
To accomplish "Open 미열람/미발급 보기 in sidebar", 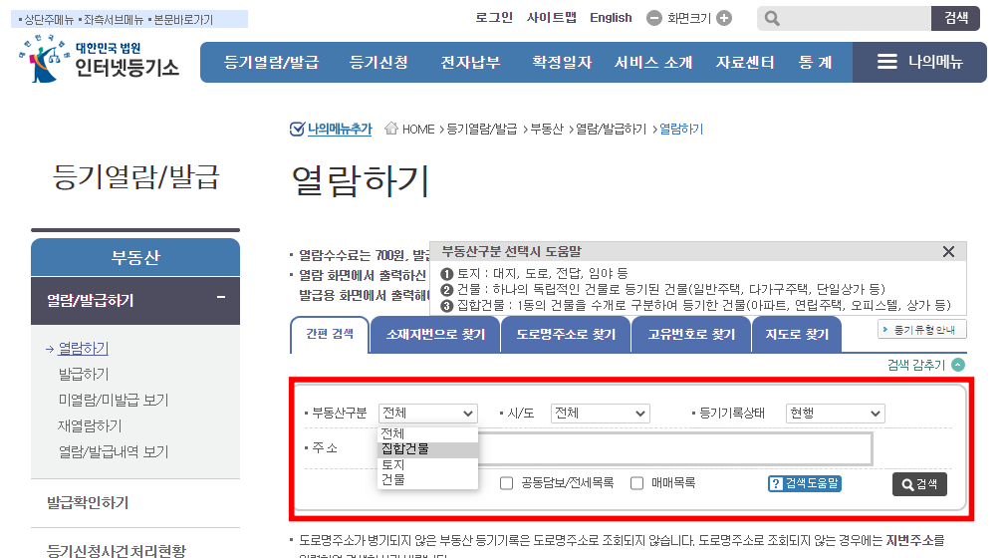I will pos(114,401).
